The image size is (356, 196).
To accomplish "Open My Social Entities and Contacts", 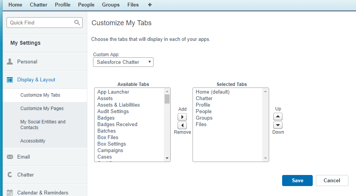I will tap(43, 125).
